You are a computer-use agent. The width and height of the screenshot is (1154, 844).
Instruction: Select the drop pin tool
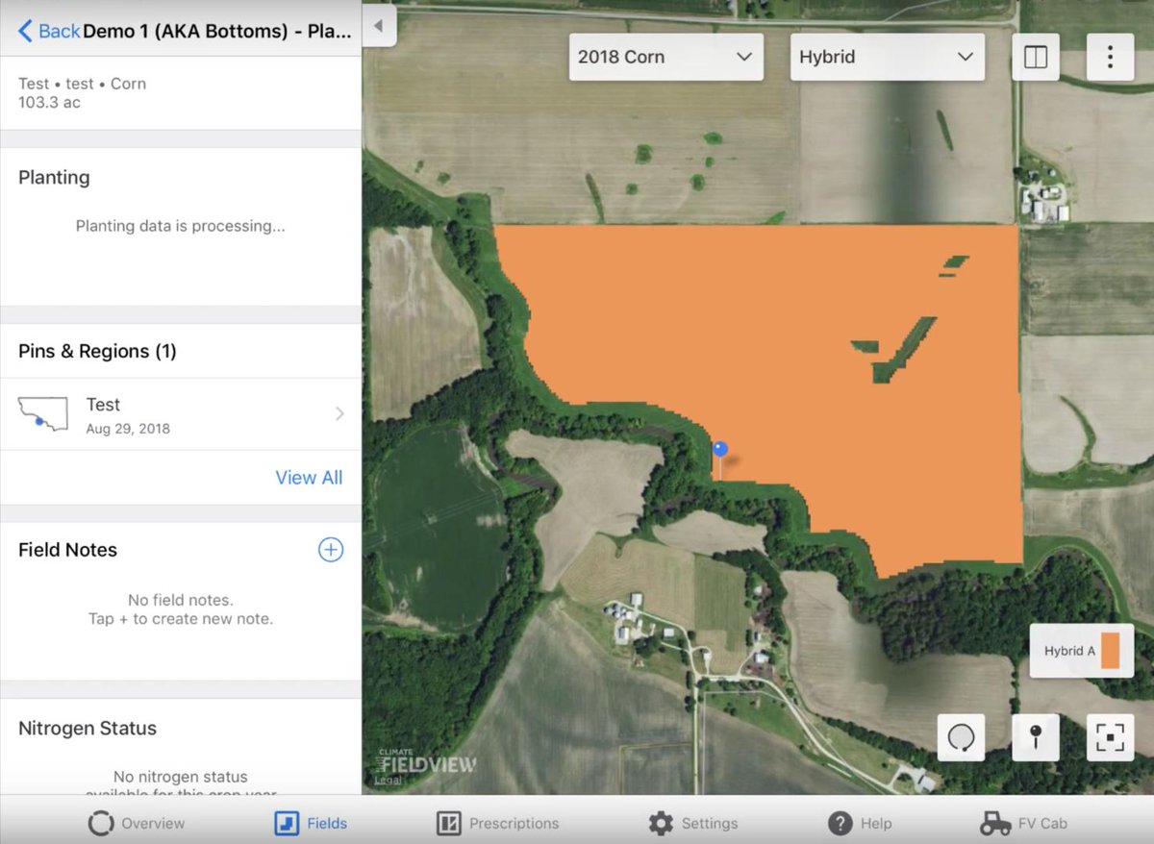click(1036, 738)
